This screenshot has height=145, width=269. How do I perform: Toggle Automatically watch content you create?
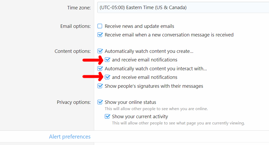tap(100, 51)
